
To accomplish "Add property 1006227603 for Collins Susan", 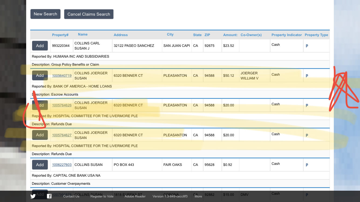I will tap(40, 165).
